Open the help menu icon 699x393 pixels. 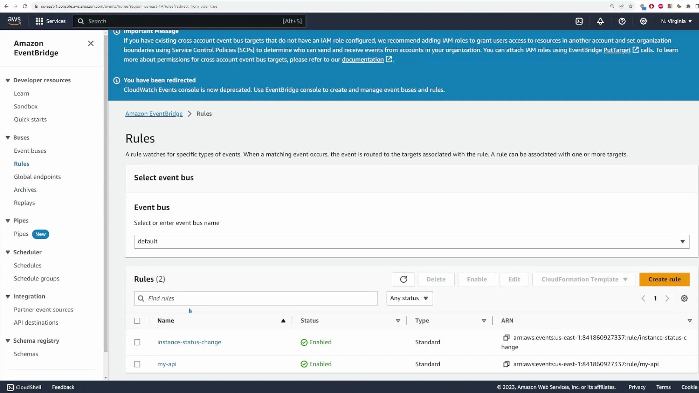click(x=622, y=21)
